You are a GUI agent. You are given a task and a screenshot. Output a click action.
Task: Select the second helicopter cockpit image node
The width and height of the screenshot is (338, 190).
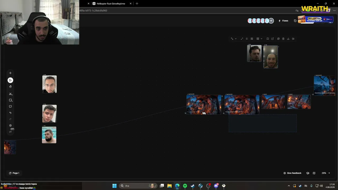(x=242, y=104)
